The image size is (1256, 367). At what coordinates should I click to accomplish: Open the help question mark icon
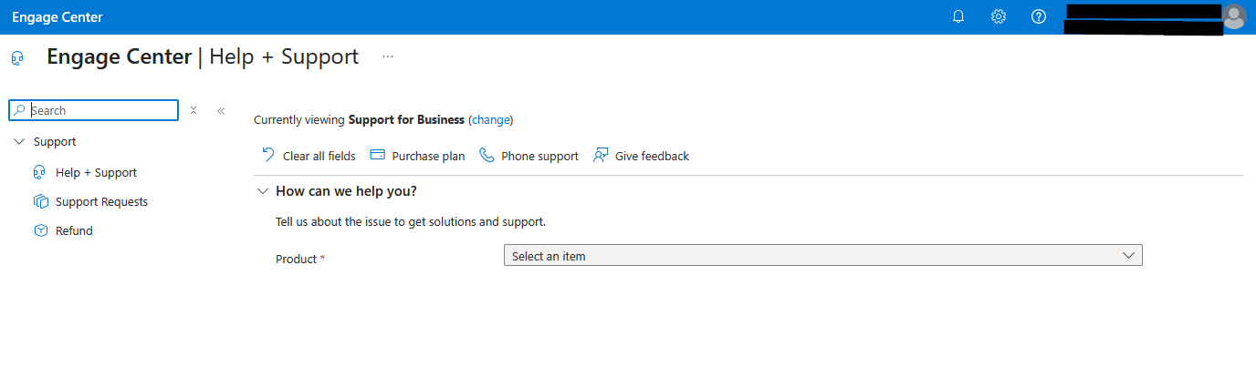point(1039,16)
